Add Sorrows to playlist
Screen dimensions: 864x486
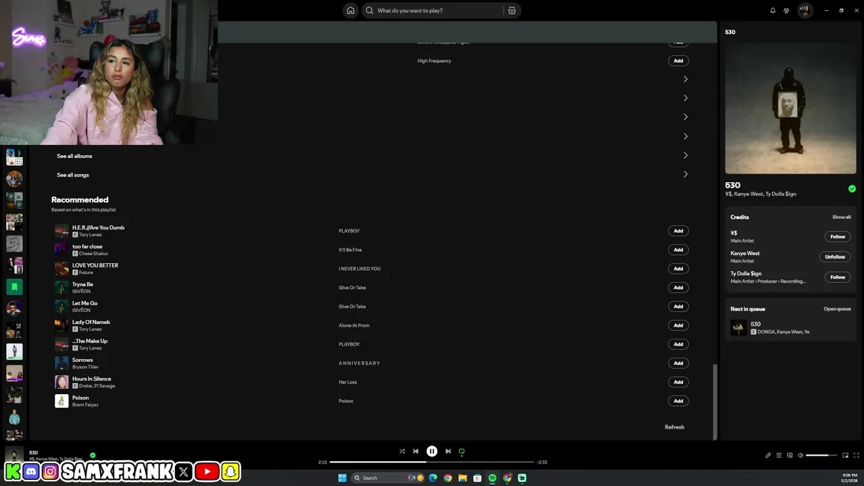coord(678,363)
